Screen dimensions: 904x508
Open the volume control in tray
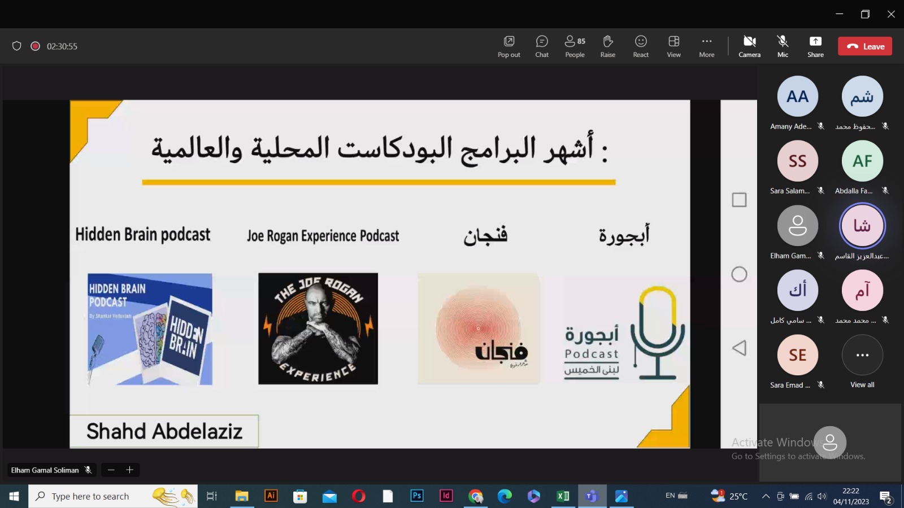(822, 496)
